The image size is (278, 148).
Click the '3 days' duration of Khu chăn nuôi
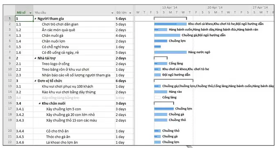point(121,103)
